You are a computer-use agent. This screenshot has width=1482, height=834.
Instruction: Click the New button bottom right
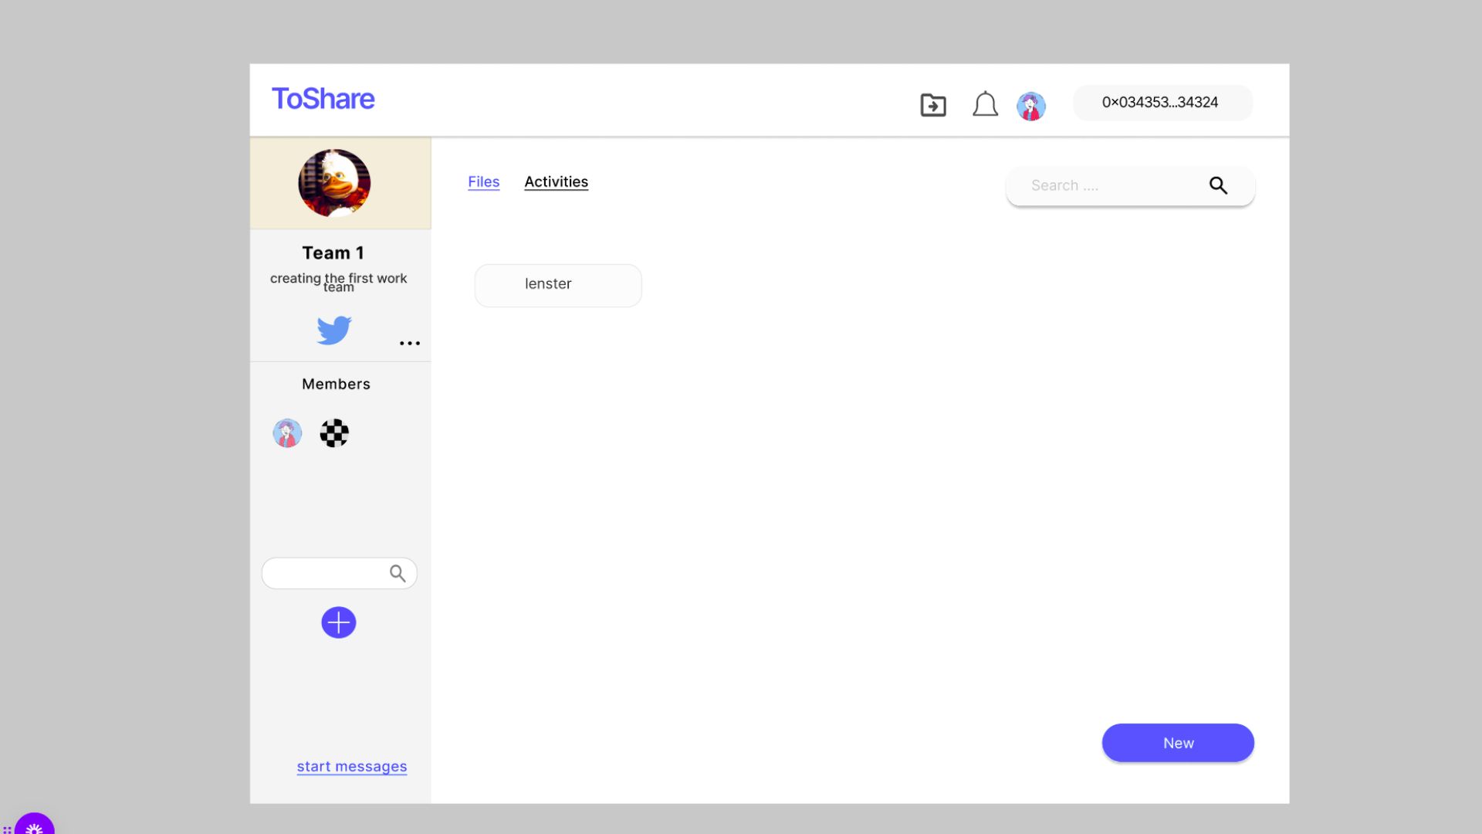[x=1178, y=742]
